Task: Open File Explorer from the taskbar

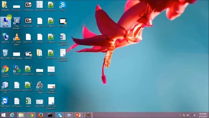Action: [21, 115]
